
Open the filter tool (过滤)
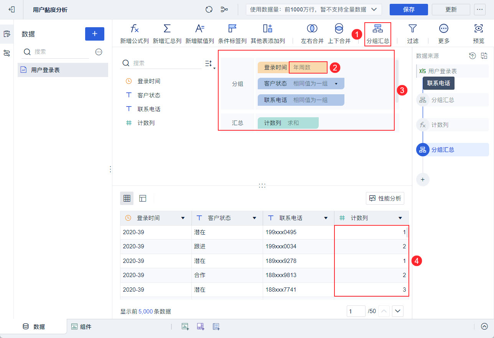(413, 34)
